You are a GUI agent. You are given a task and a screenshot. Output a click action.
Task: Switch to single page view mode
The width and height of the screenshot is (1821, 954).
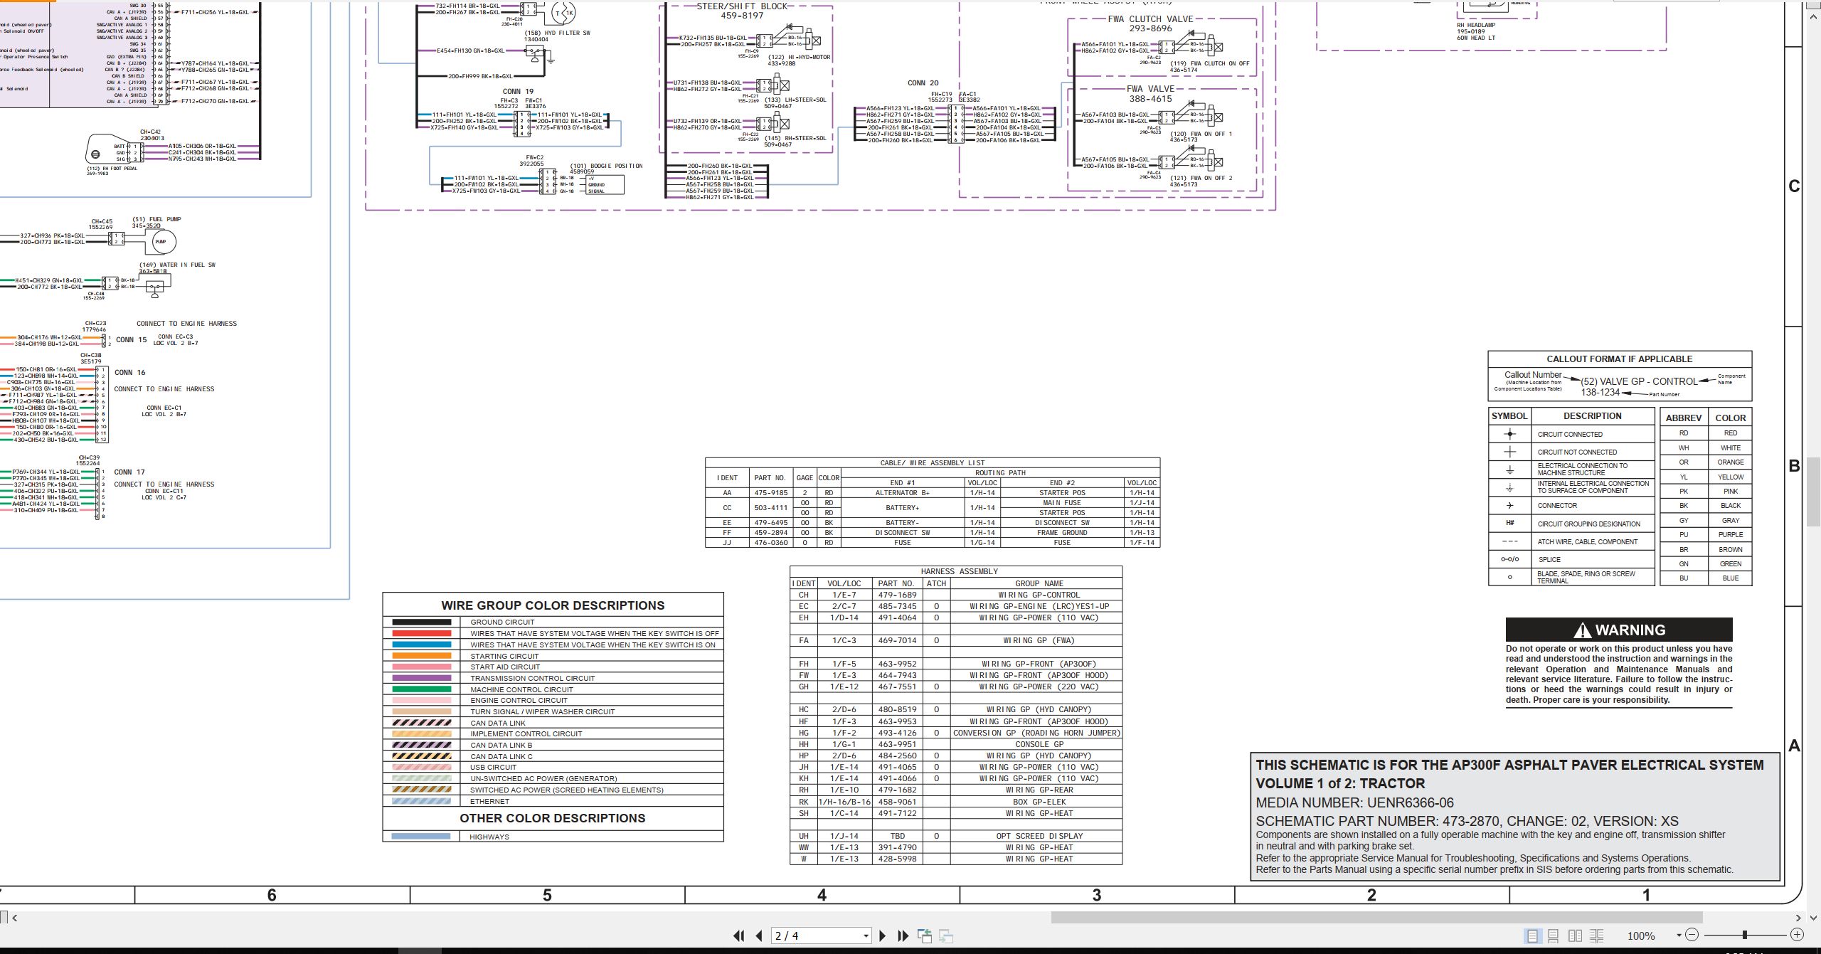coord(1532,936)
